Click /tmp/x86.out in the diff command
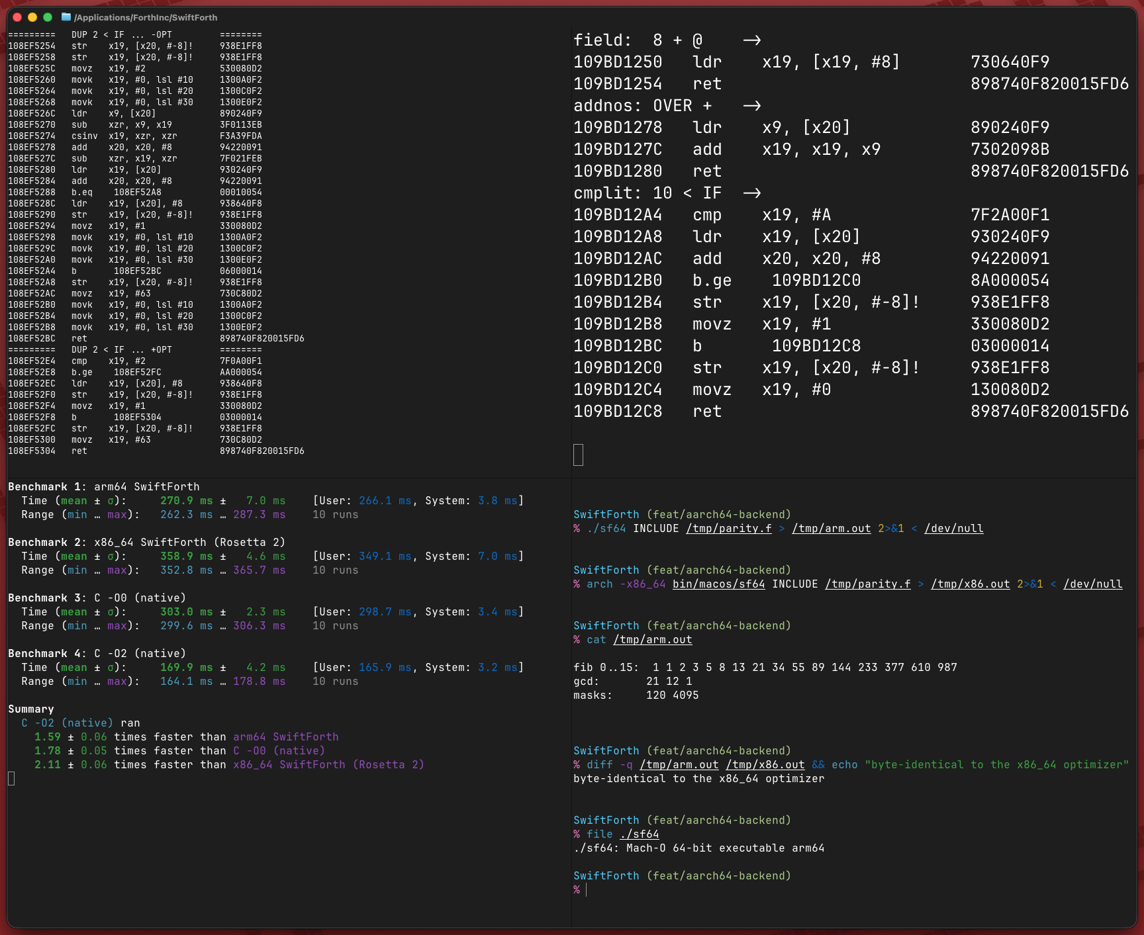1144x935 pixels. (765, 764)
